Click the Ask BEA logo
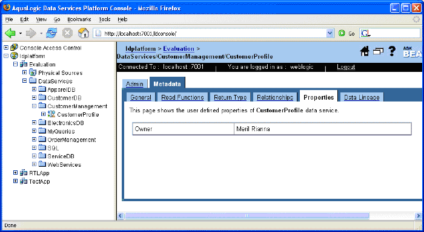This screenshot has width=424, height=232. tap(412, 52)
